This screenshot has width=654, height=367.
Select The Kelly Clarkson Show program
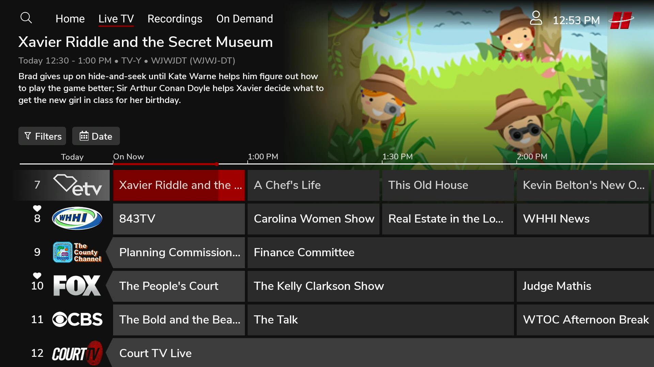[380, 286]
